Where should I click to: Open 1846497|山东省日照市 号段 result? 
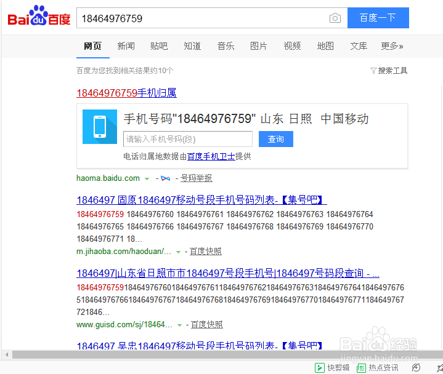point(228,273)
